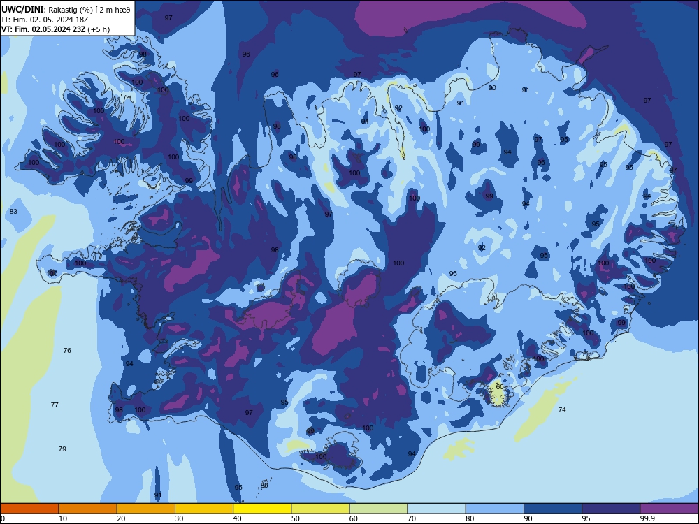Select the legend tick label 20

click(121, 518)
